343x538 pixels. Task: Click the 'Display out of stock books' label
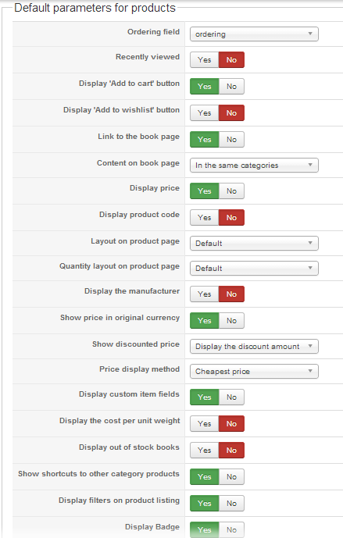coord(129,447)
